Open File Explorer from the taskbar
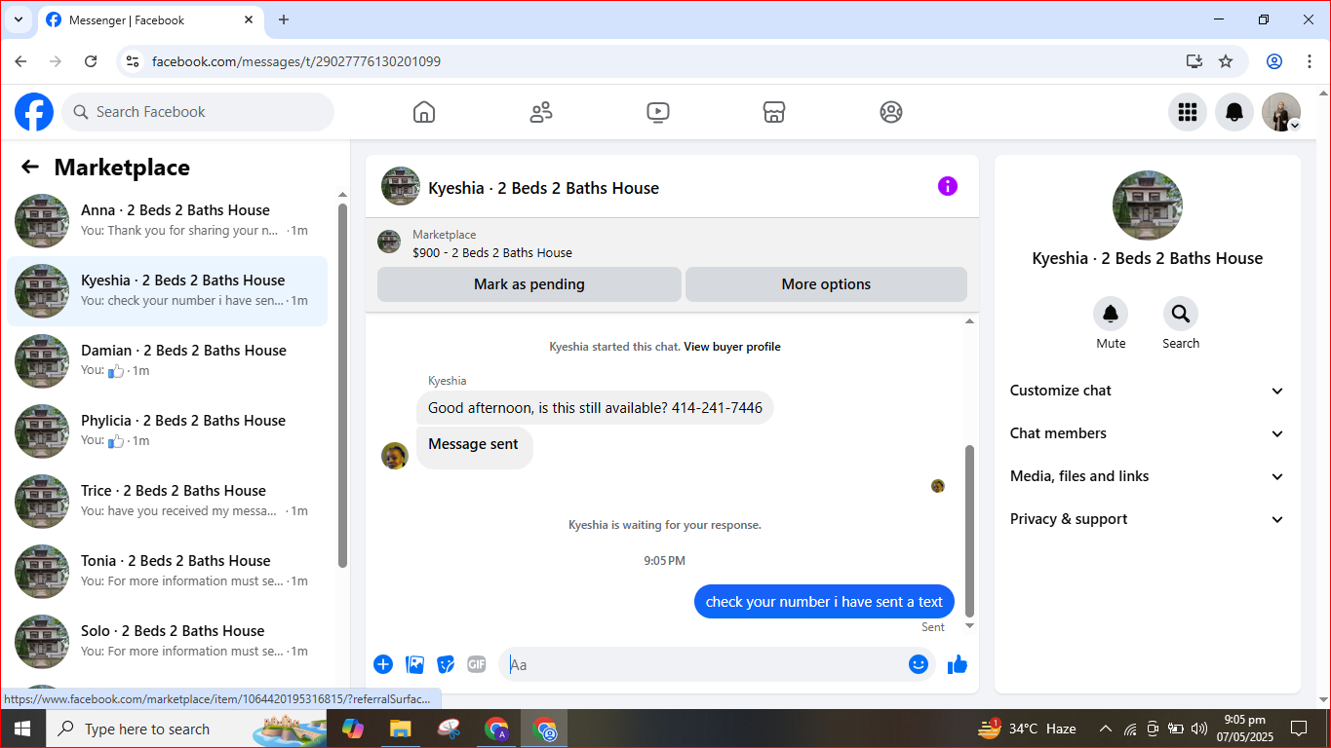The image size is (1331, 748). click(x=400, y=729)
